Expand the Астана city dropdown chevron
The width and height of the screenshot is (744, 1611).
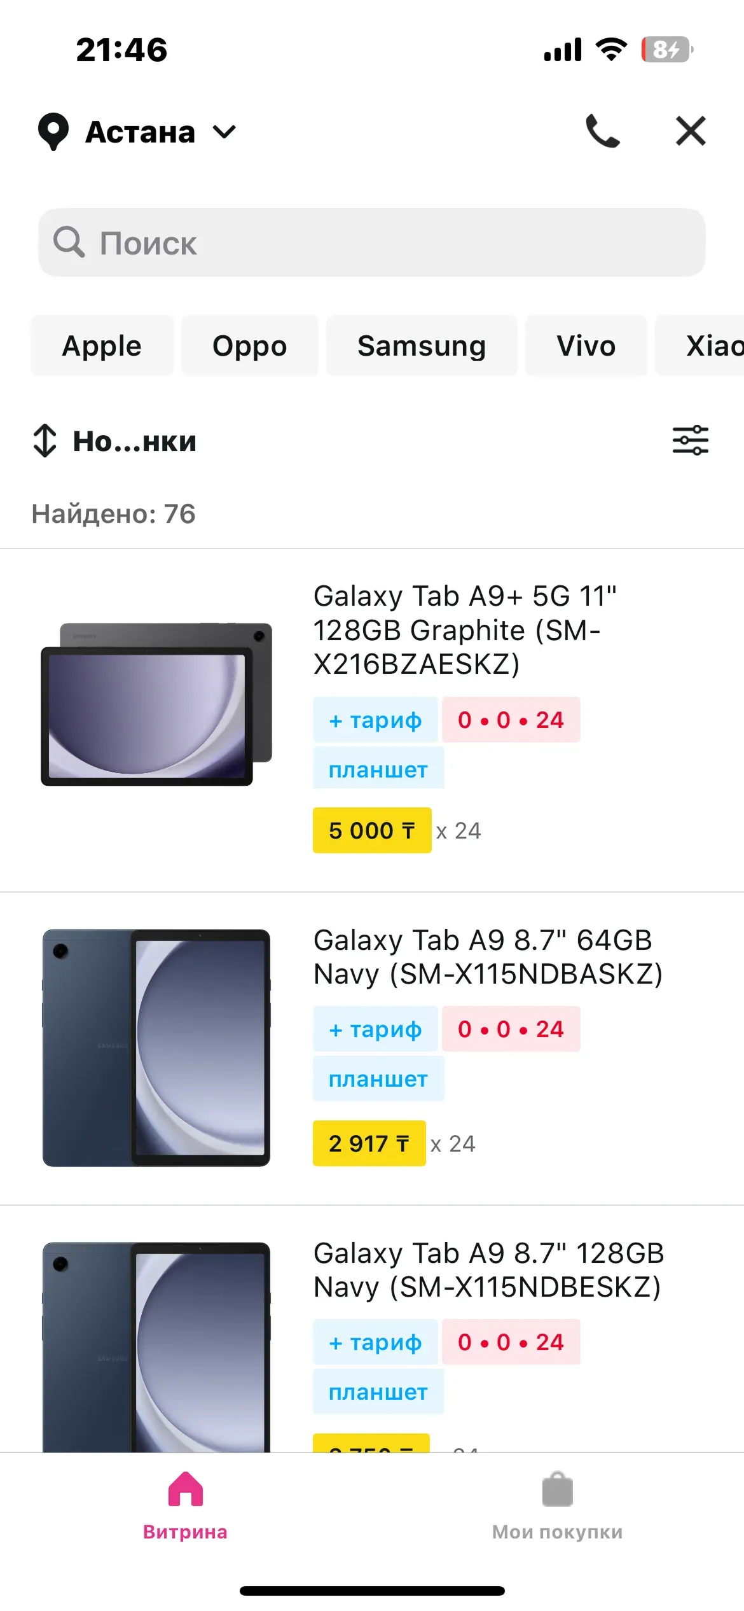224,132
